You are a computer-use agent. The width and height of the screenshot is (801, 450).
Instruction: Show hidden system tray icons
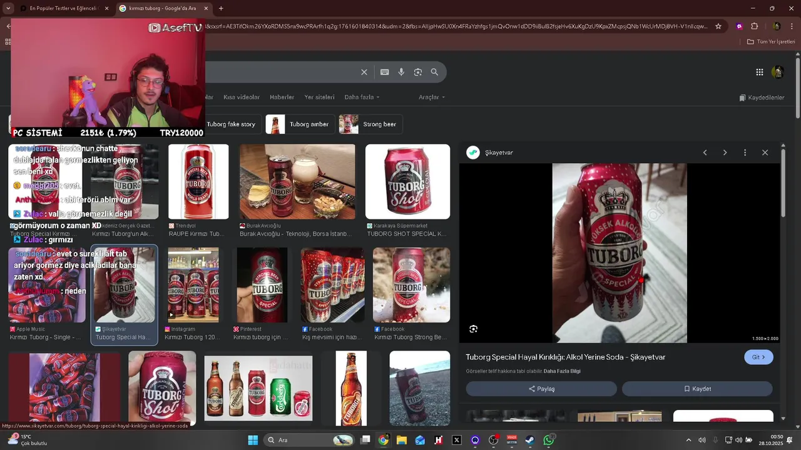point(688,440)
